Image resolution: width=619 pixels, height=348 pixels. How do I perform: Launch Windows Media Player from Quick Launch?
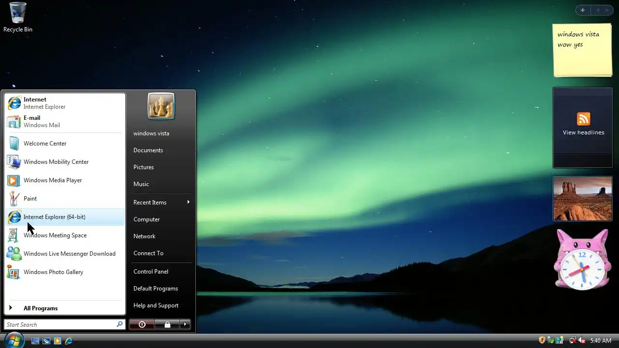(58, 341)
